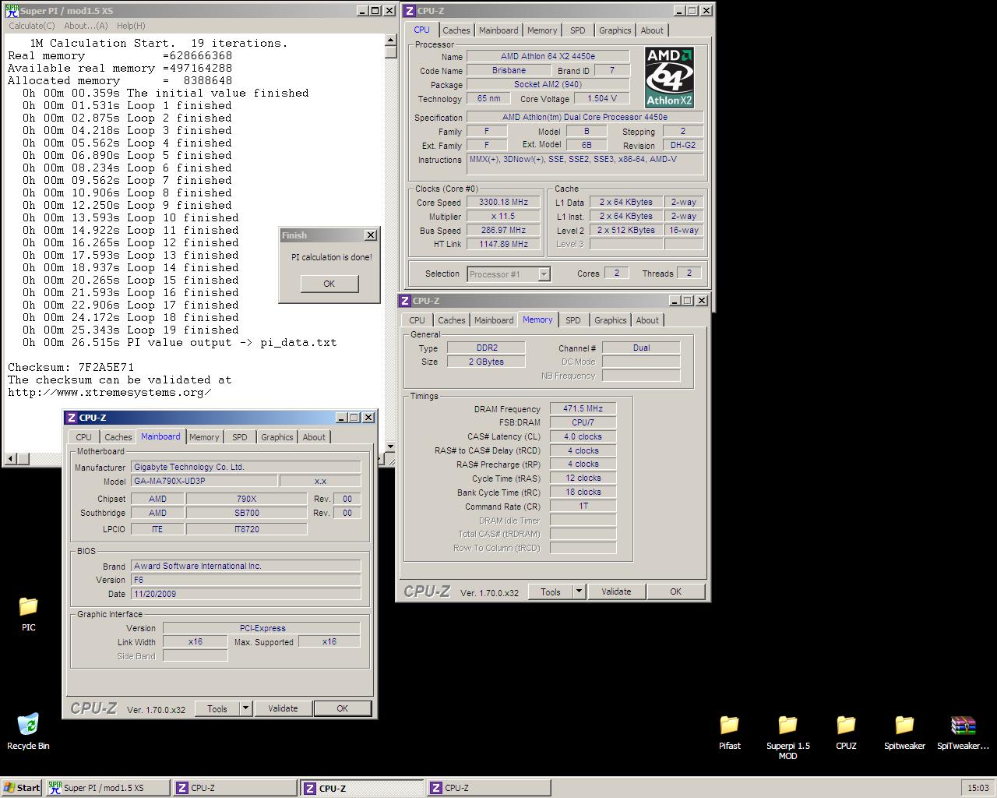Open the Superpi 1.5 MOD folder
This screenshot has width=997, height=798.
(x=787, y=725)
